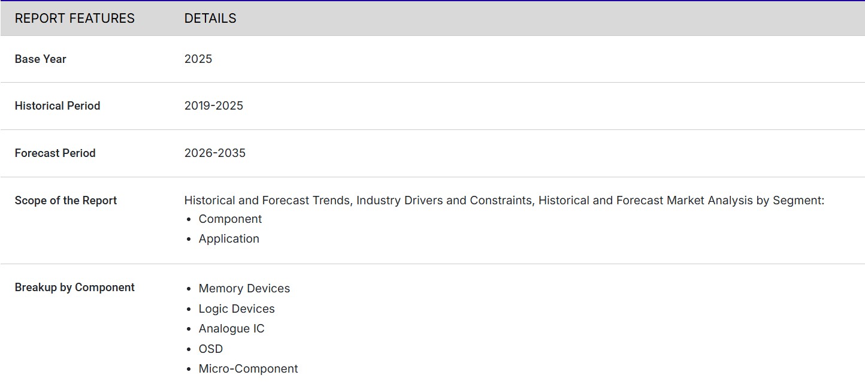This screenshot has height=387, width=865.
Task: Click the 2026-2035 forecast period value
Action: point(215,153)
